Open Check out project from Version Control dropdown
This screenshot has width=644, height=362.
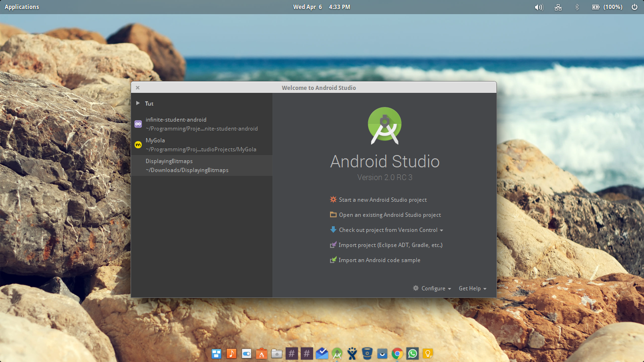click(387, 230)
